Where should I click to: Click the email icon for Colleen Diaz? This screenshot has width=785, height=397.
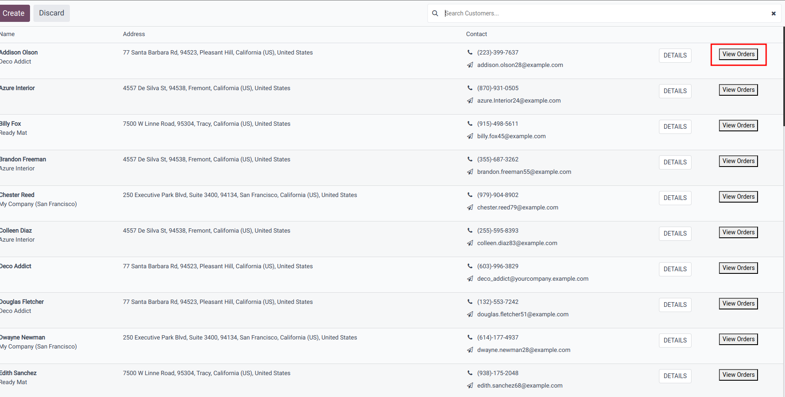470,243
